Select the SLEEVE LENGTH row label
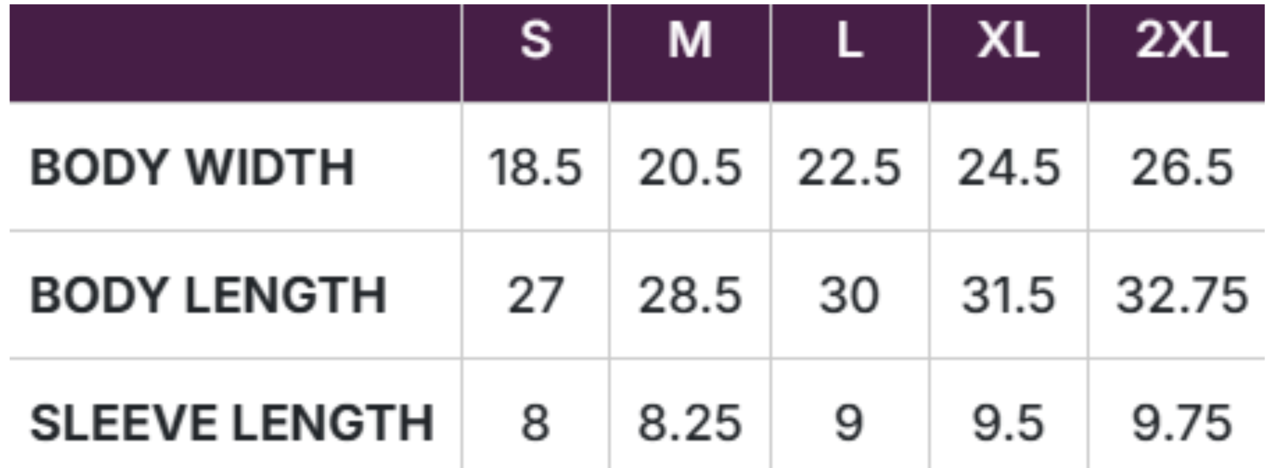 click(232, 423)
